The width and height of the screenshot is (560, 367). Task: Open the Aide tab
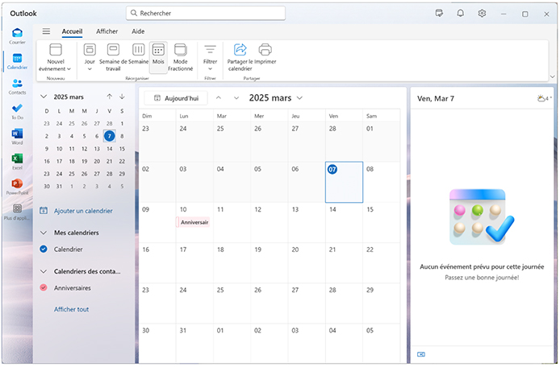click(x=138, y=31)
